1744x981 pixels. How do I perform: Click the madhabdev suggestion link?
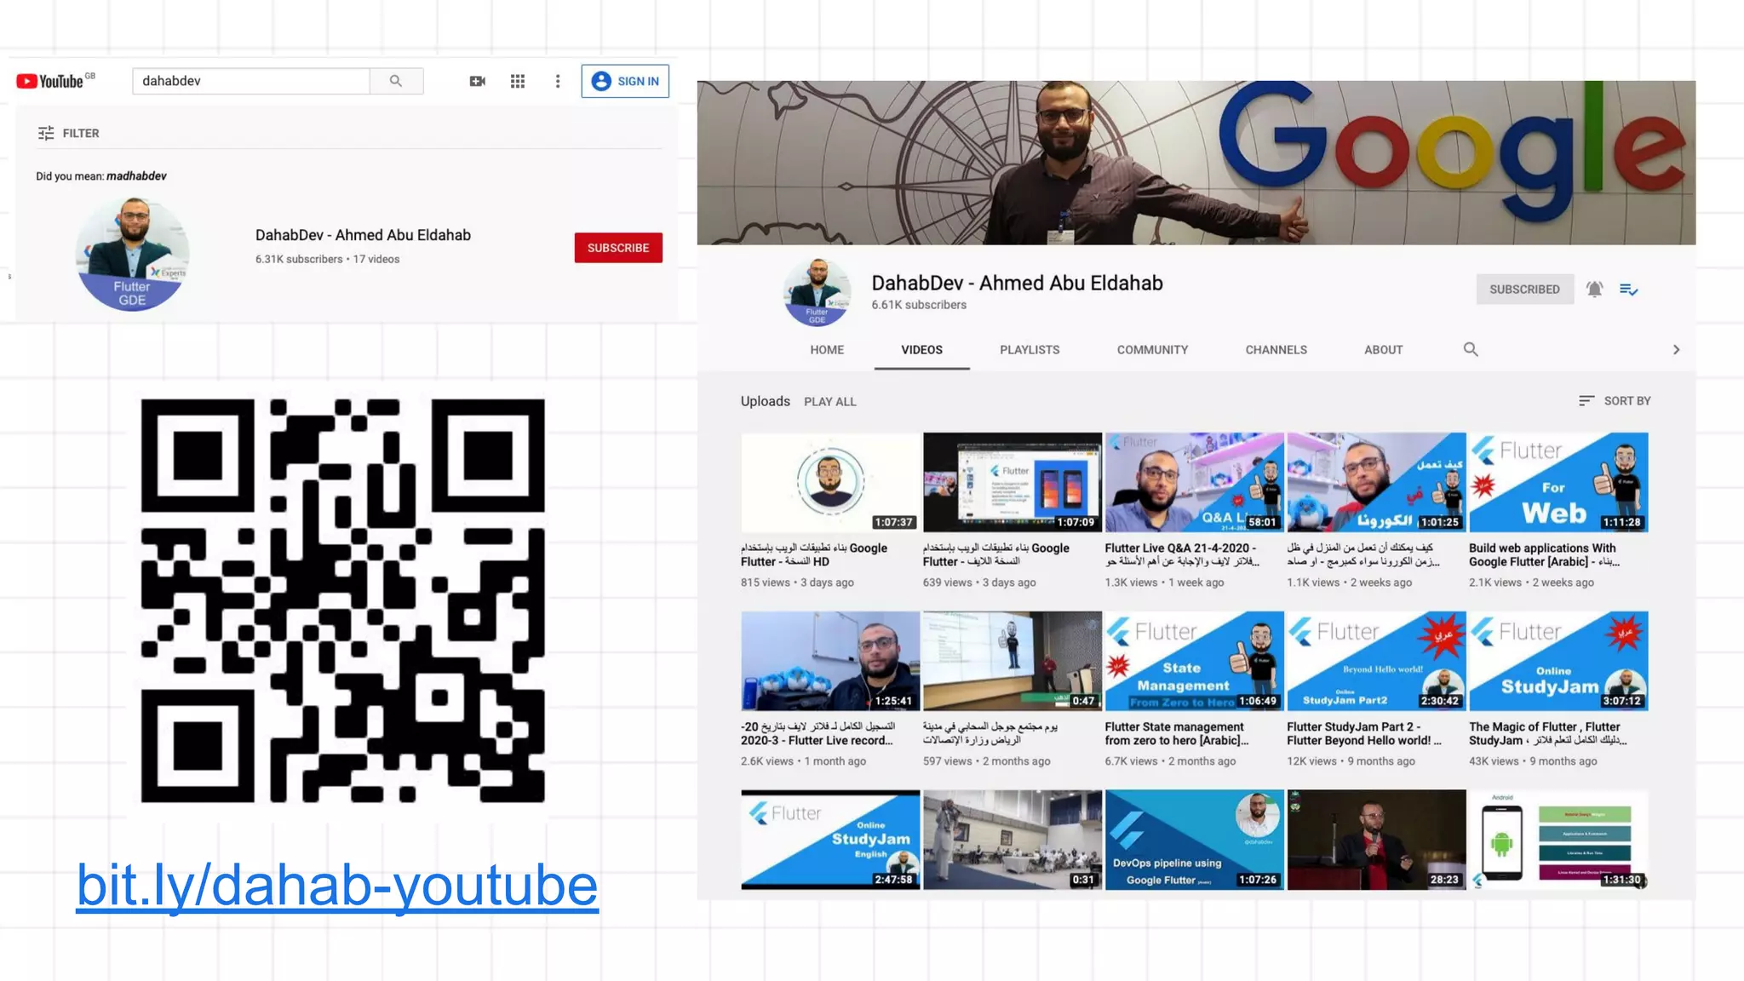tap(136, 176)
